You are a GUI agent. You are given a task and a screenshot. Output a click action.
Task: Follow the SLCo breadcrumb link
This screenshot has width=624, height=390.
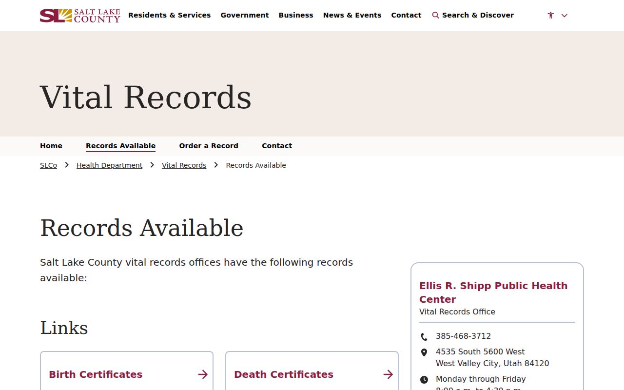[48, 165]
